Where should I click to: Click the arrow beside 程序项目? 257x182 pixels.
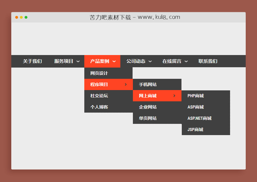(x=126, y=84)
